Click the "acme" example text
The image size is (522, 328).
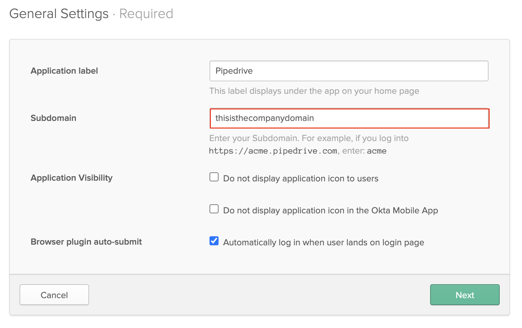point(377,150)
